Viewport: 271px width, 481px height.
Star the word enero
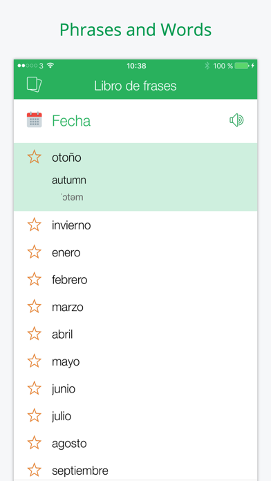(x=34, y=252)
